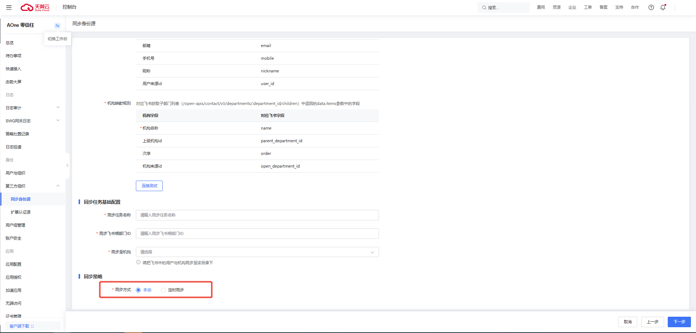Open 无端访问 in the sidebar
Screen dimensions: 696x333
13,303
